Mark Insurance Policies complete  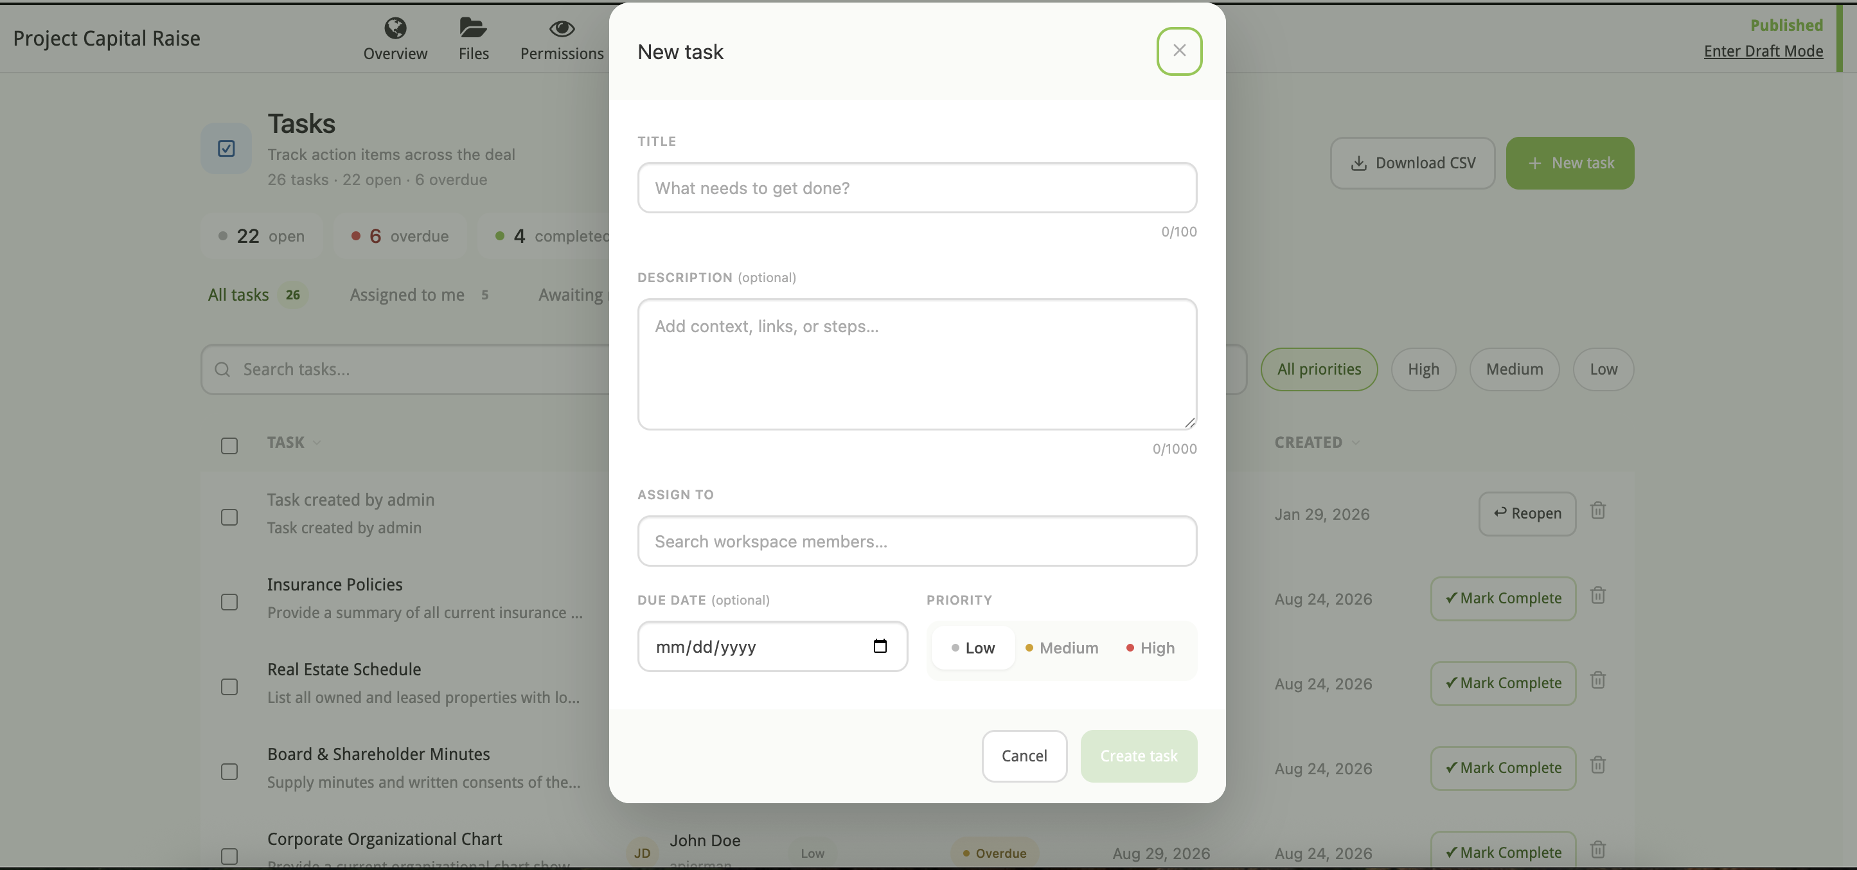1503,598
